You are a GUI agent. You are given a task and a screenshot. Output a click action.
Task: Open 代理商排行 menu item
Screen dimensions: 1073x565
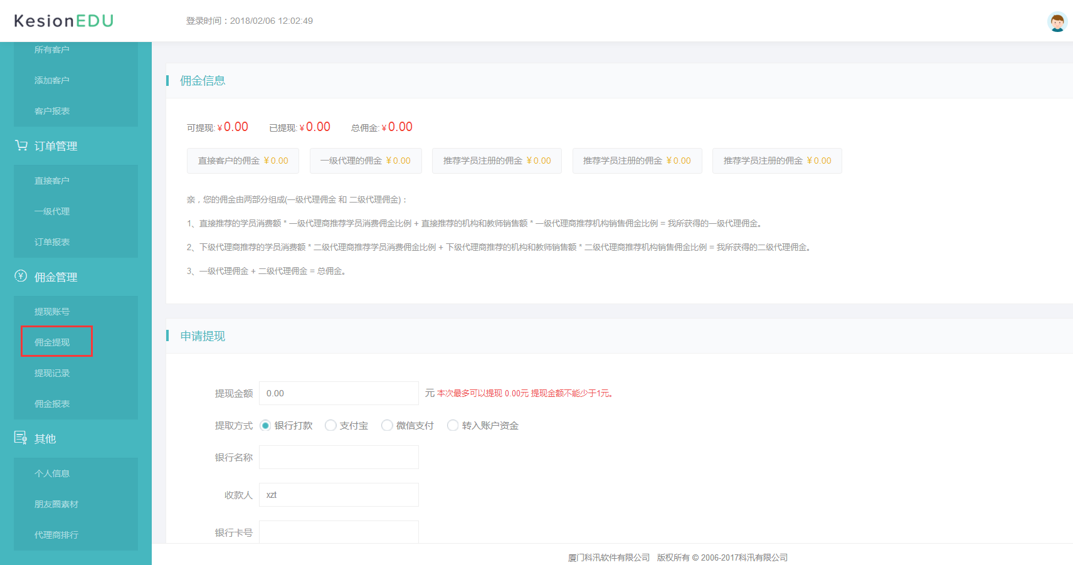pyautogui.click(x=56, y=535)
